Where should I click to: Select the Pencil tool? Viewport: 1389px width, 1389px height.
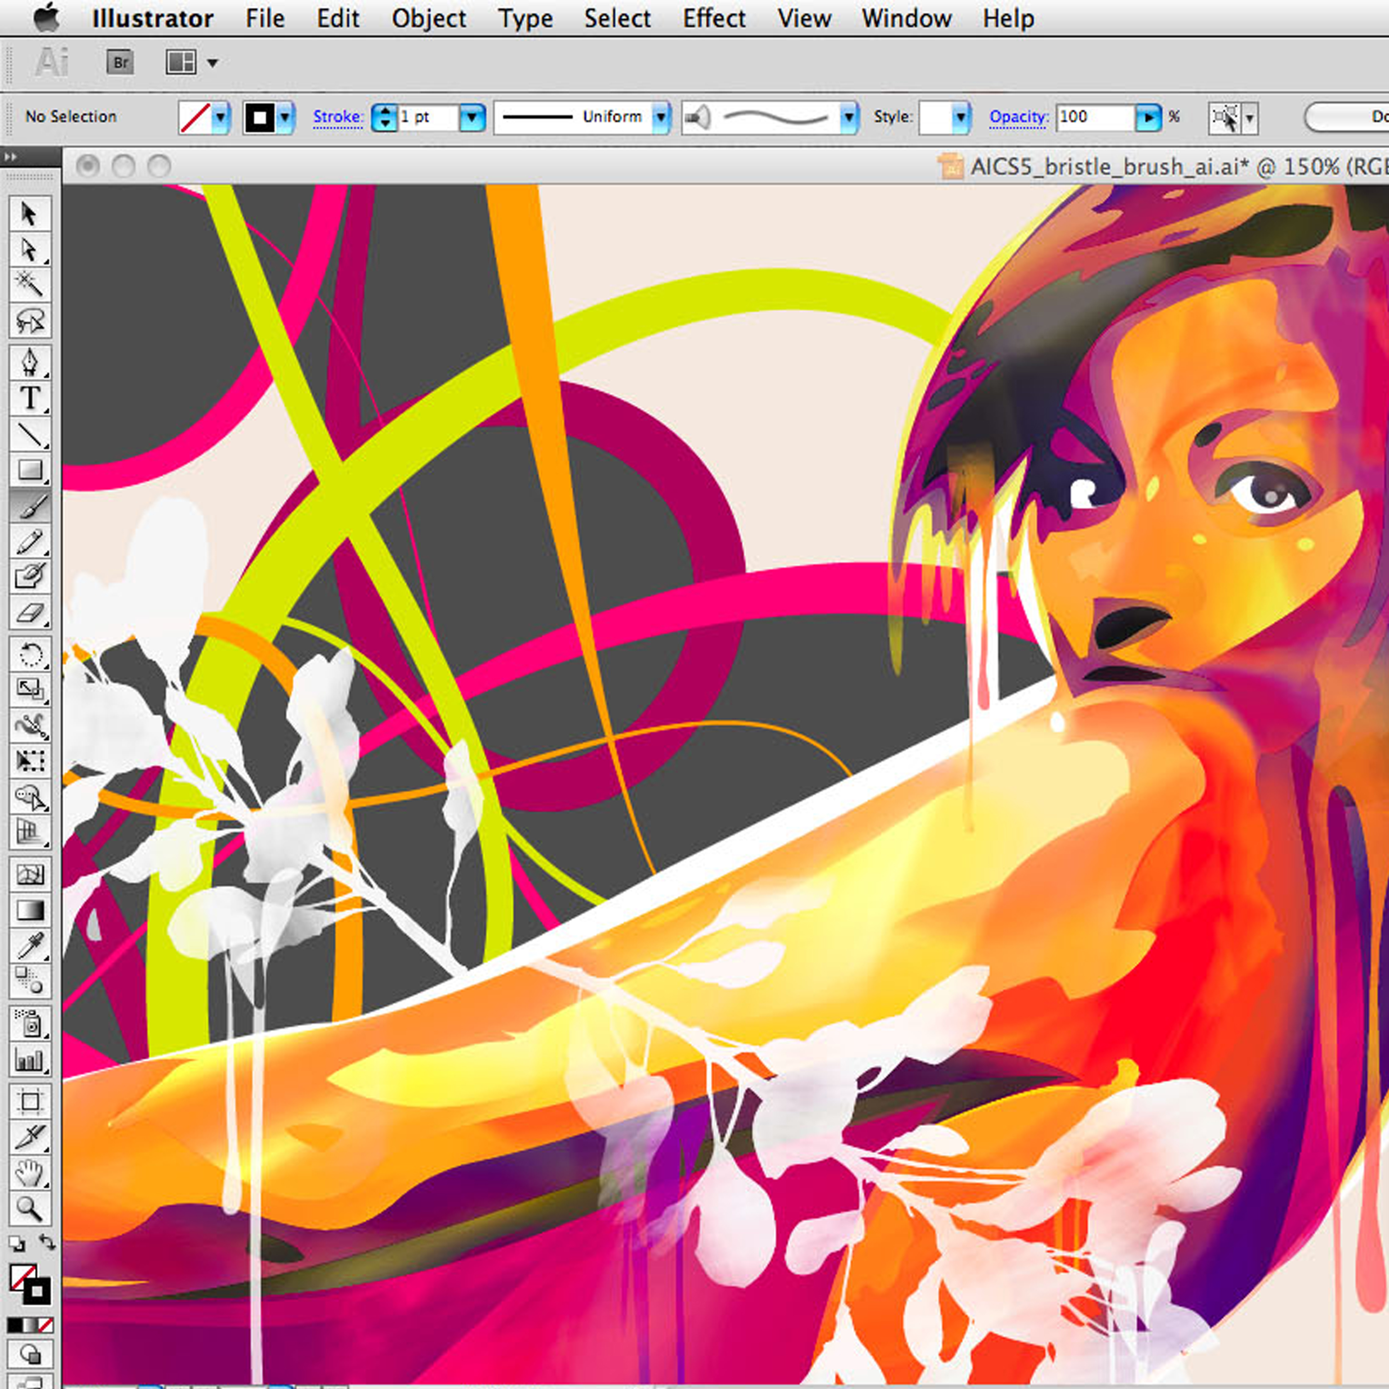coord(30,542)
